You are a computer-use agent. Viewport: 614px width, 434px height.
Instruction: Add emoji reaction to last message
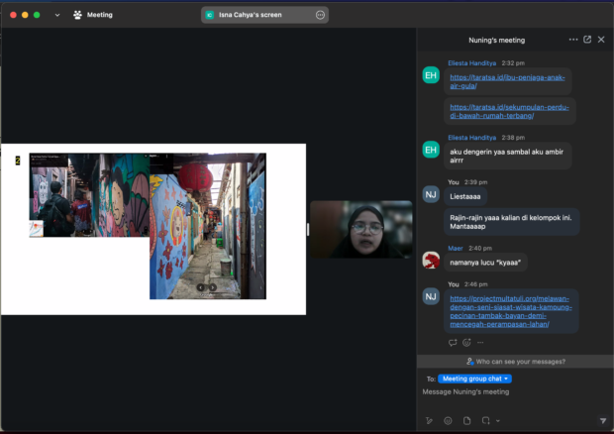[x=466, y=343]
